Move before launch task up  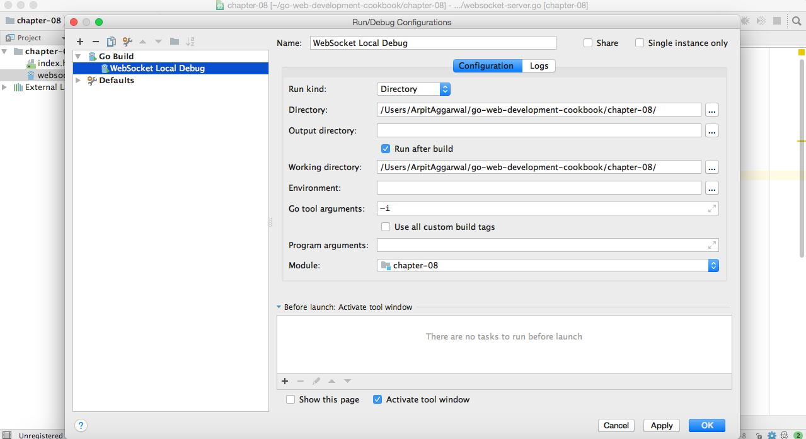coord(331,381)
